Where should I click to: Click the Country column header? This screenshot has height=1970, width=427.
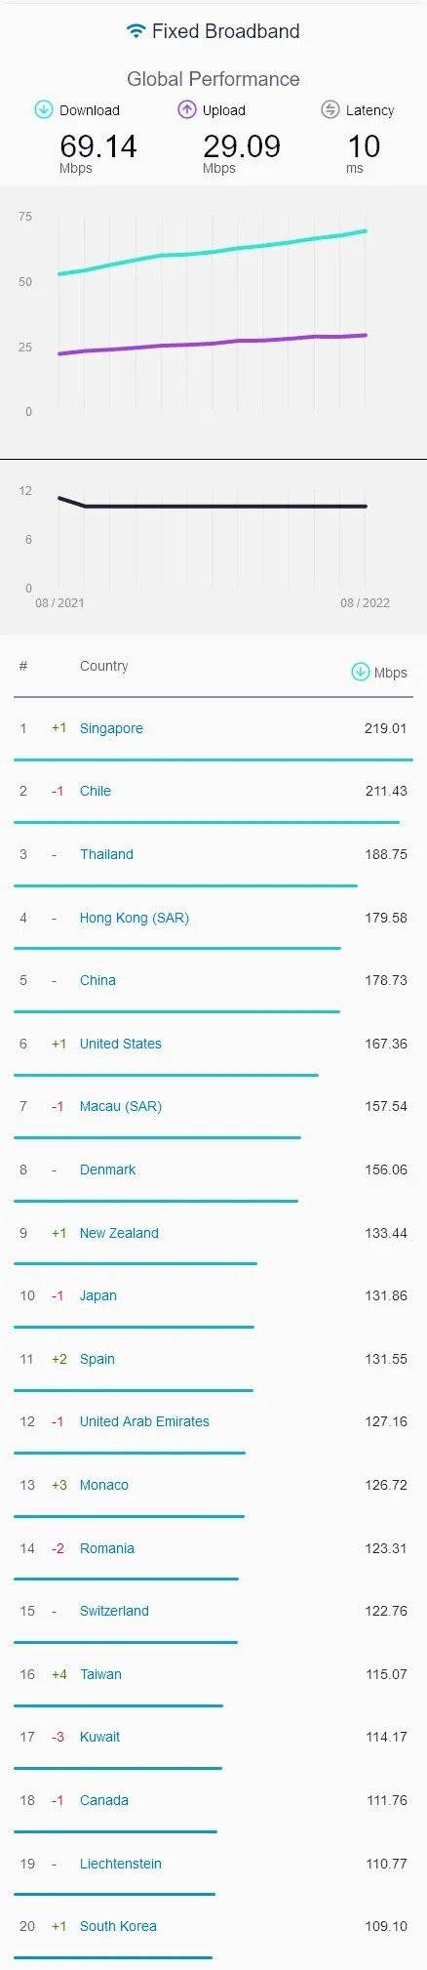click(x=104, y=666)
